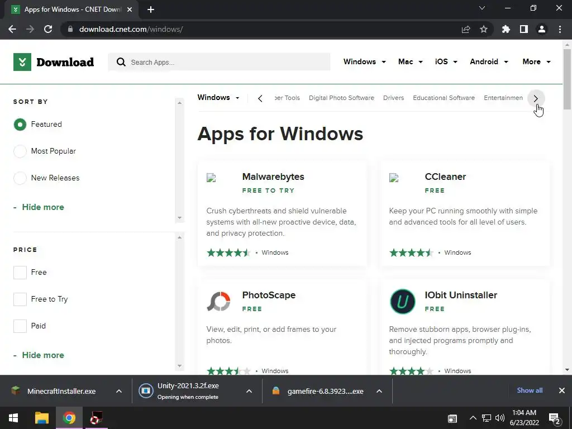Open the Drivers category
The height and width of the screenshot is (429, 572).
[x=394, y=98]
